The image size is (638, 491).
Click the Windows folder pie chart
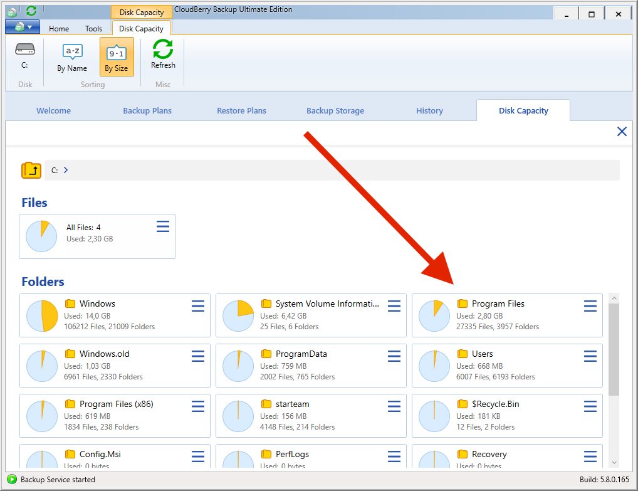(42, 316)
